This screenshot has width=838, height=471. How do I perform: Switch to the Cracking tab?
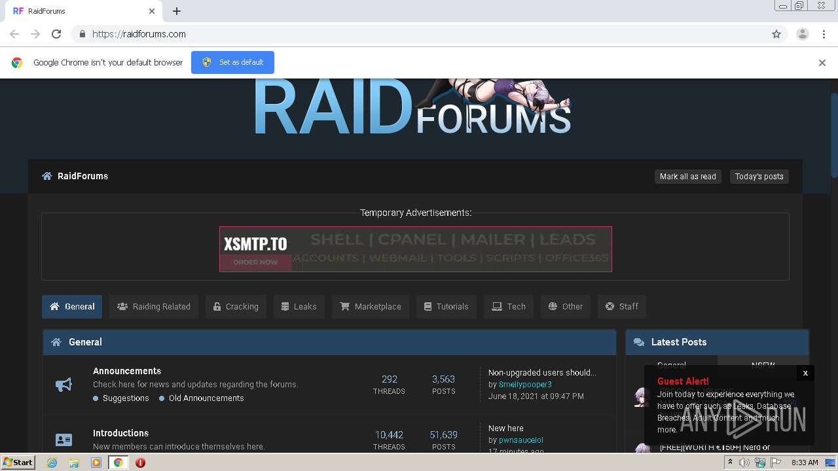click(236, 306)
